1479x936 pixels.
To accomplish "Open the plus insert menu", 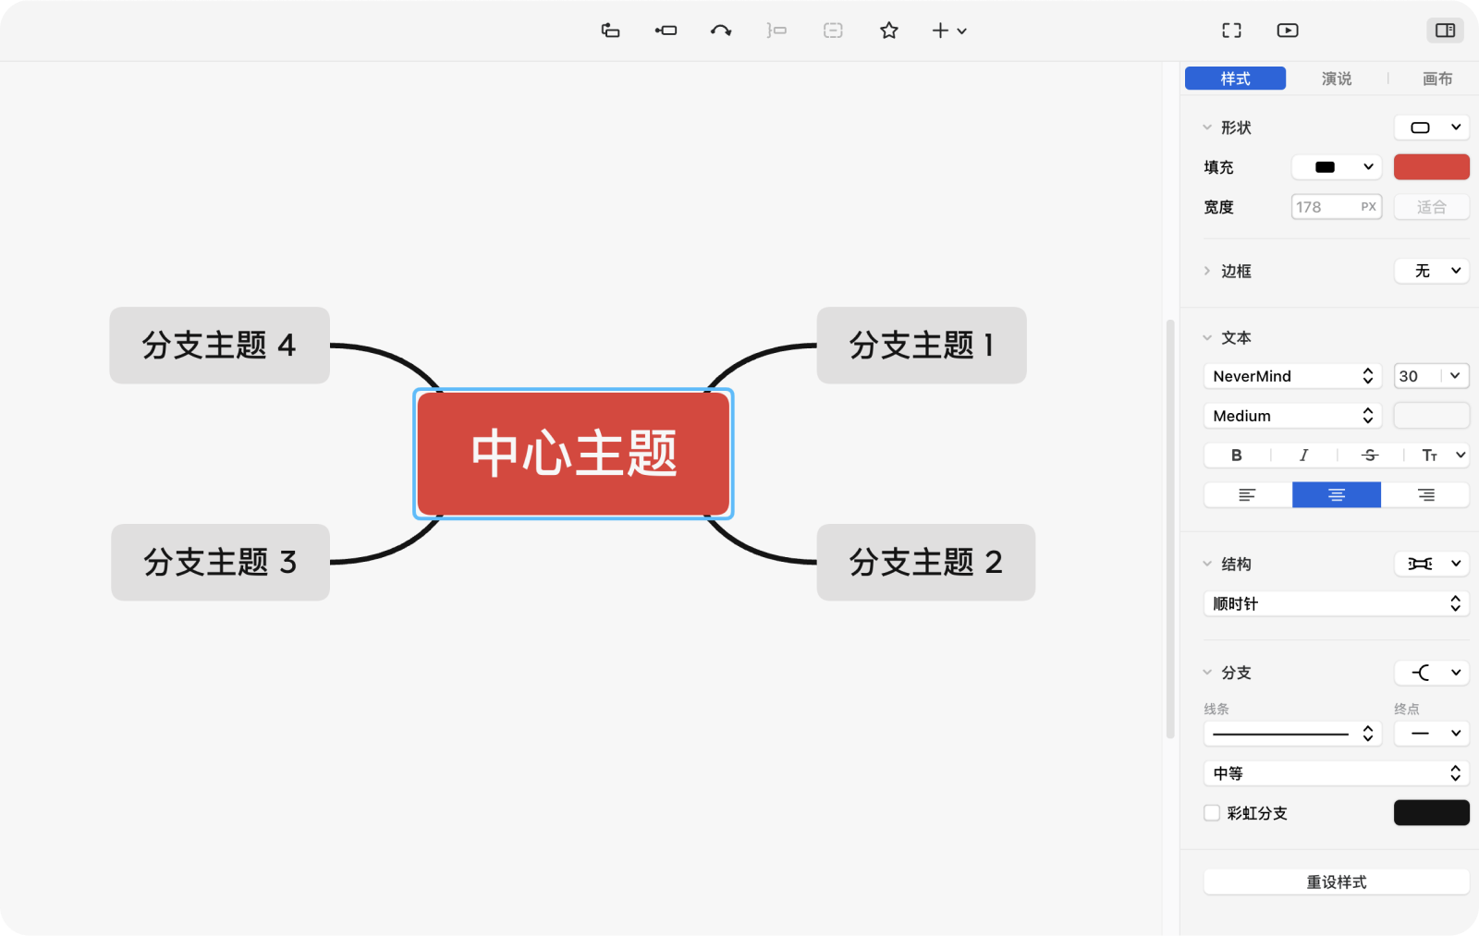I will [x=948, y=30].
